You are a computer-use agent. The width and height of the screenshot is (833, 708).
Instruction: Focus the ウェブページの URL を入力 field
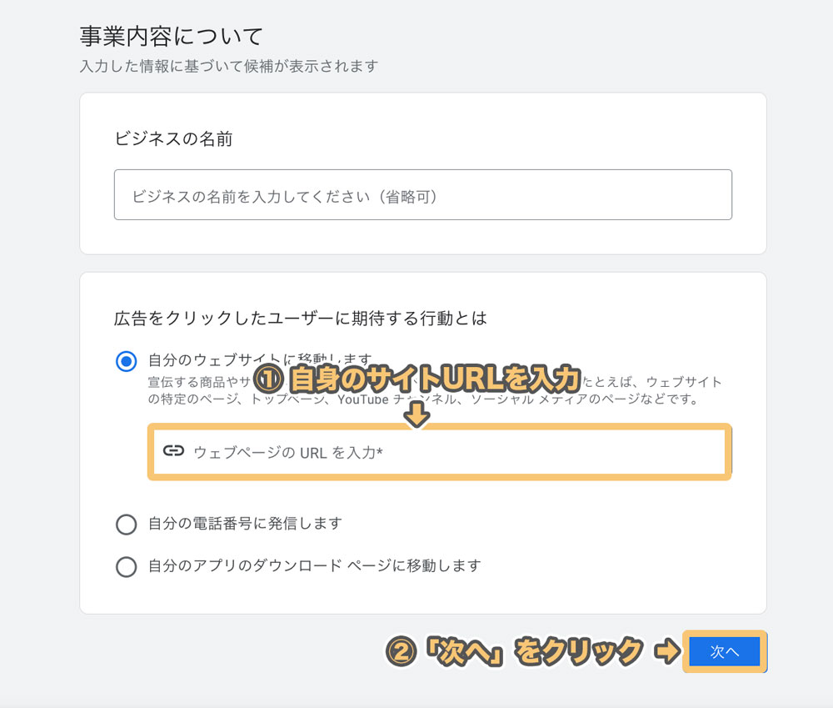(450, 452)
